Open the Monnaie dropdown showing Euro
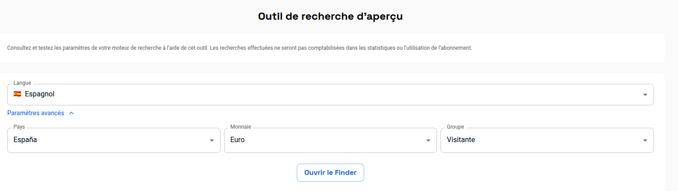This screenshot has width=678, height=191. click(330, 140)
